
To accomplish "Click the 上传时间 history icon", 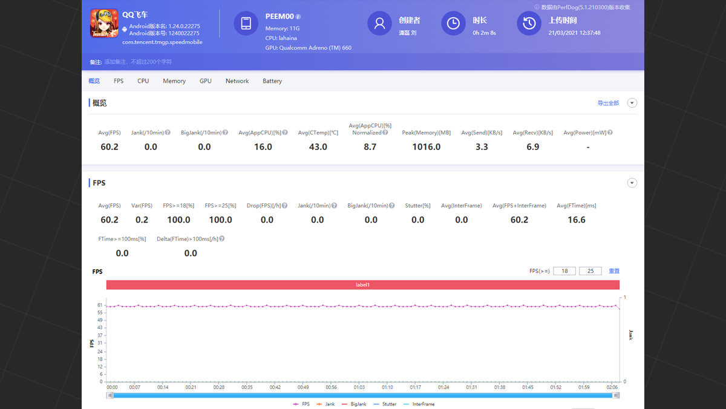I will pyautogui.click(x=529, y=24).
